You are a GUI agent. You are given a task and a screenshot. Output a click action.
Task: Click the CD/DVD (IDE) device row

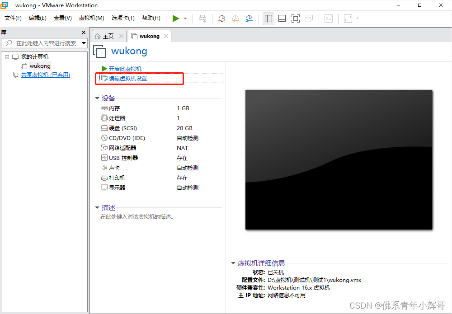click(161, 138)
